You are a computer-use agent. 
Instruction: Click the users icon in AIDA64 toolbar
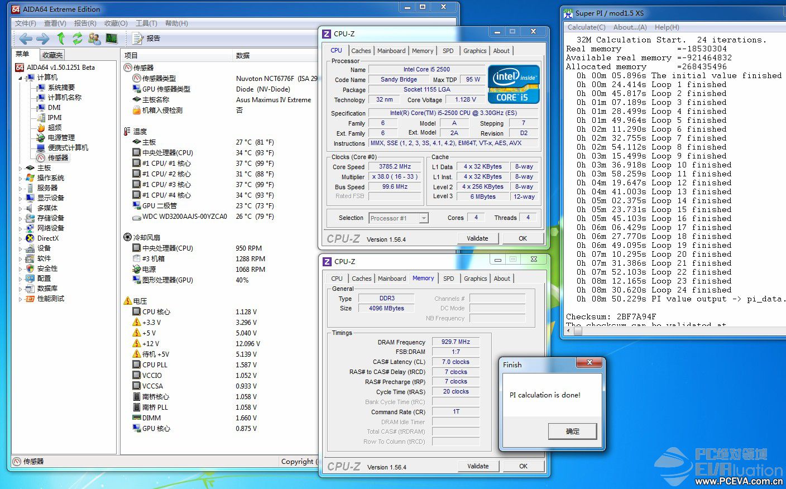pyautogui.click(x=94, y=39)
